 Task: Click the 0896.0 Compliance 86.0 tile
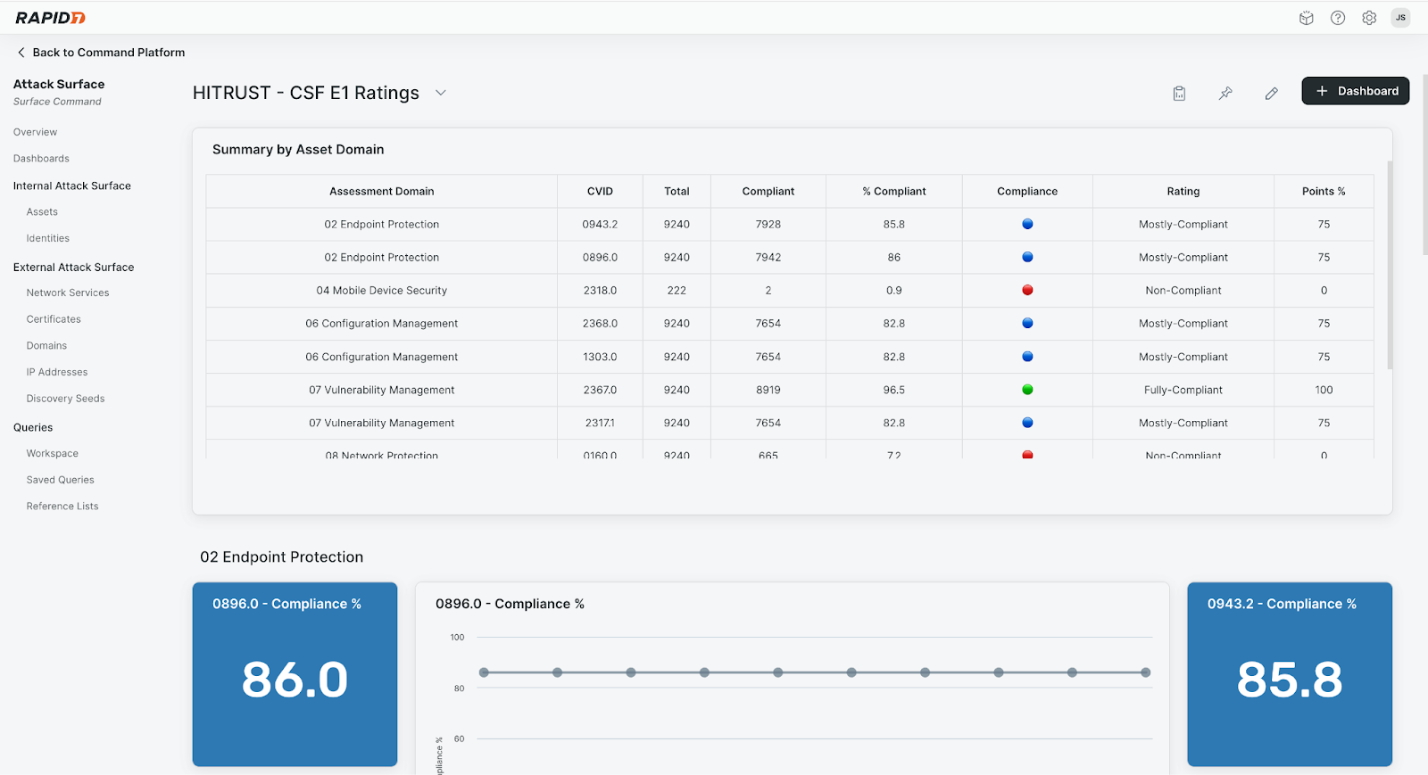295,674
